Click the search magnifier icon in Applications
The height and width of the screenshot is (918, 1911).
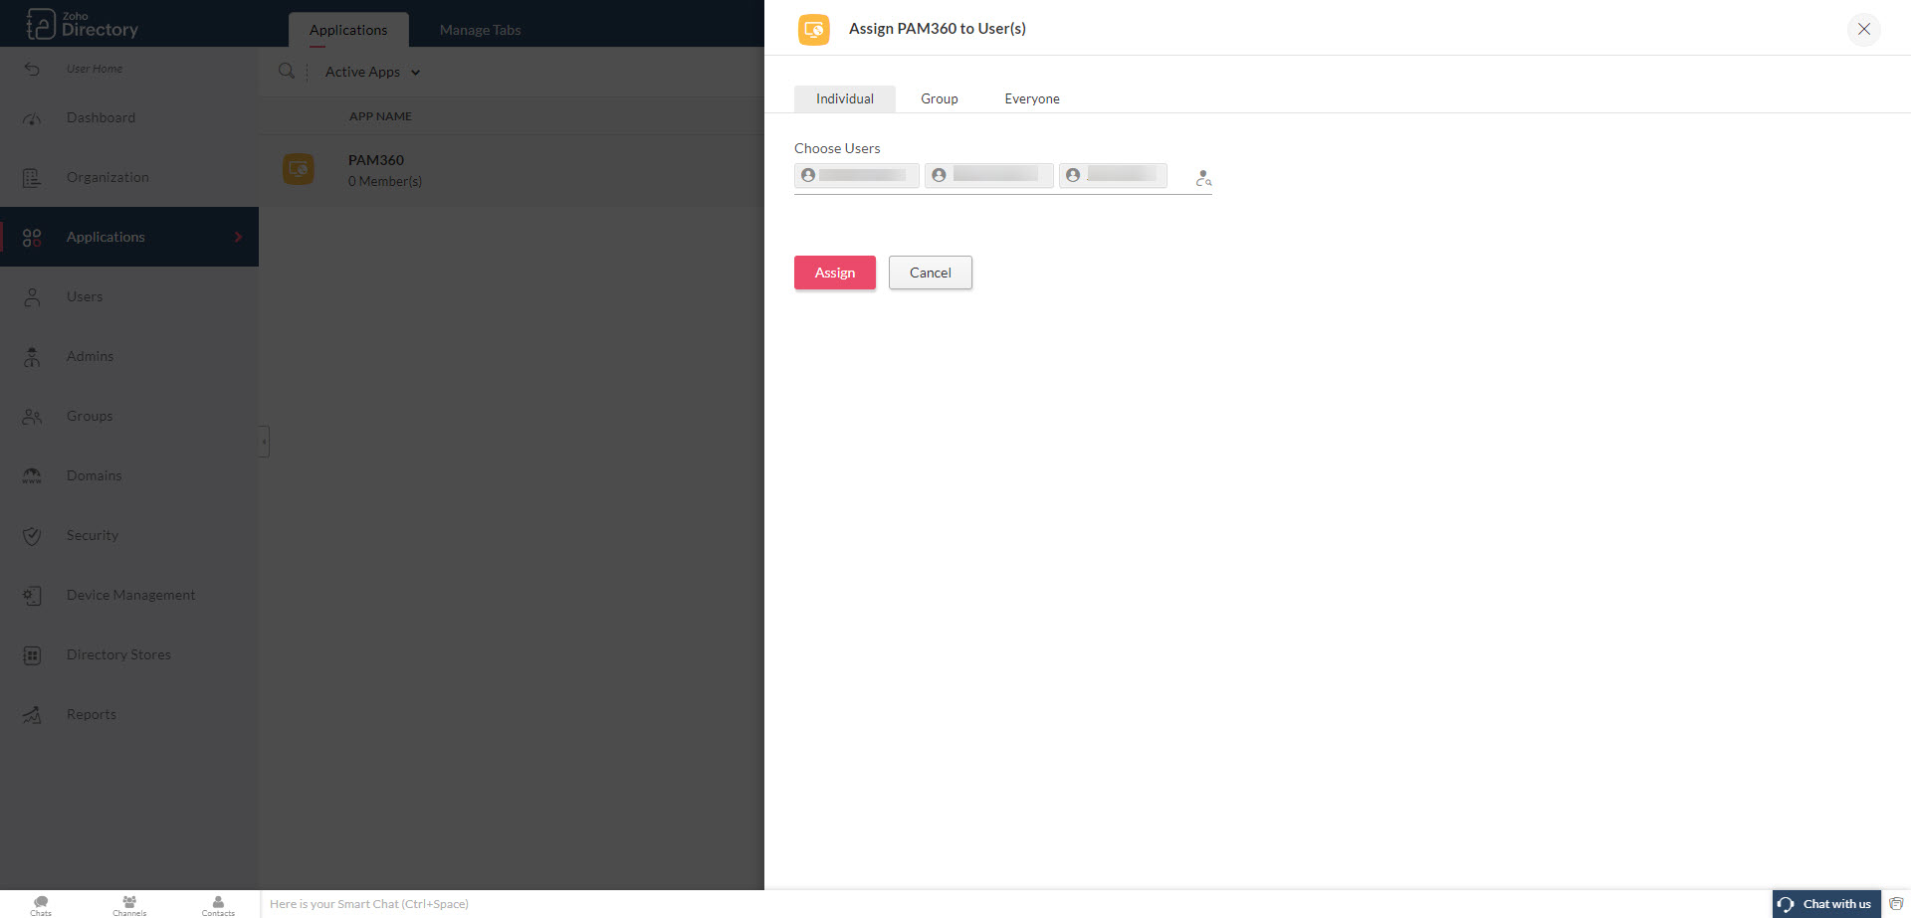(287, 71)
